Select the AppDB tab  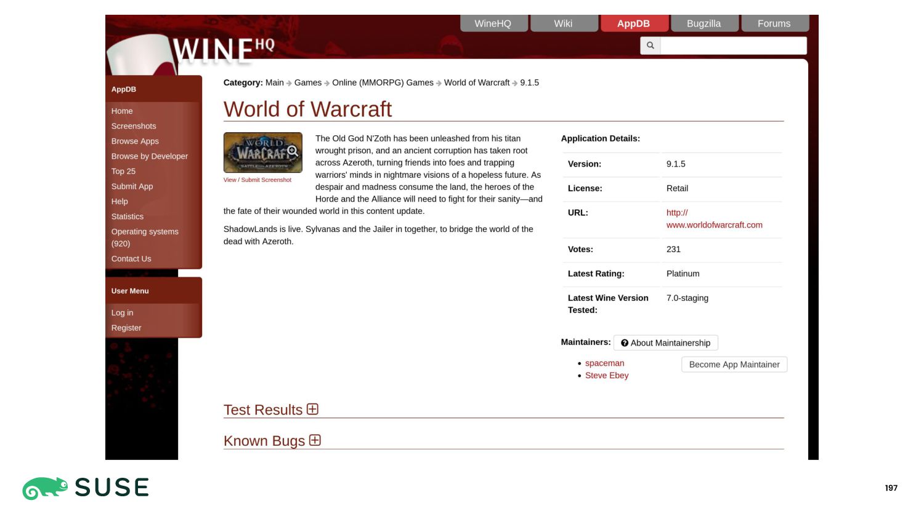633,23
